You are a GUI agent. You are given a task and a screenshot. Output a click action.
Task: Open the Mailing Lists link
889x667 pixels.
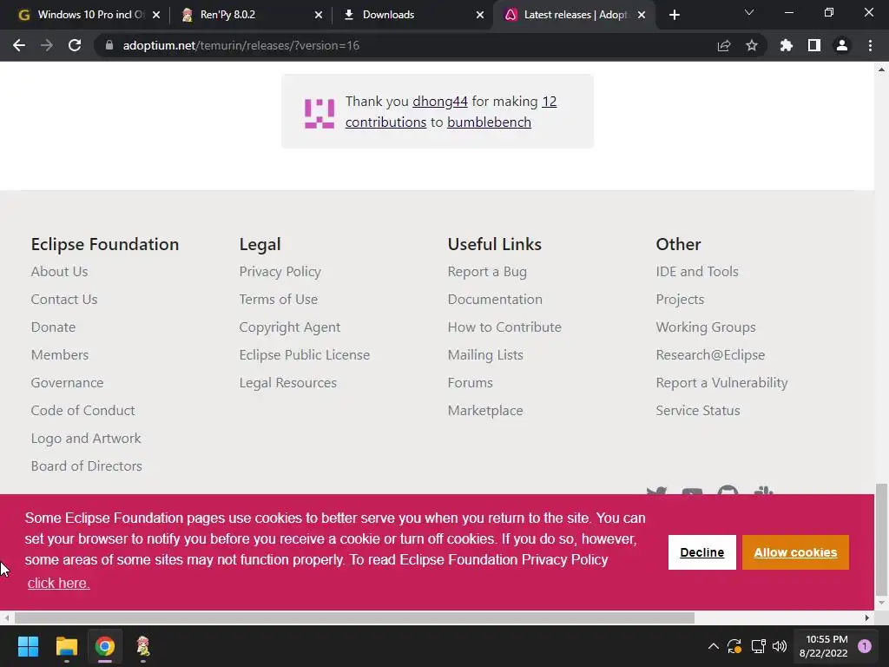tap(485, 355)
